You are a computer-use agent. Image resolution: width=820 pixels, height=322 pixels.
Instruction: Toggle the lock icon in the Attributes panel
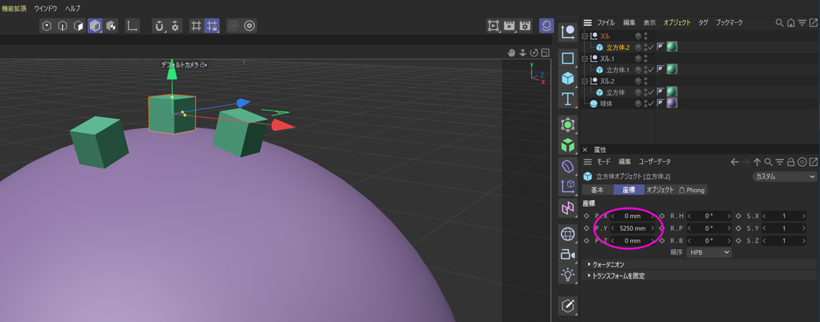click(x=791, y=162)
